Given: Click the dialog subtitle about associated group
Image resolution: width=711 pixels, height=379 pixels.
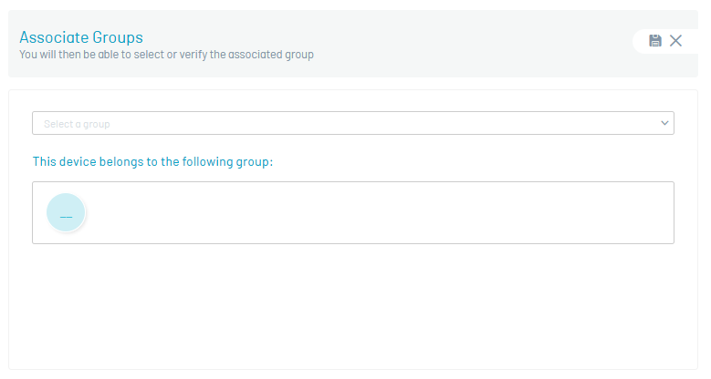Looking at the screenshot, I should [166, 55].
